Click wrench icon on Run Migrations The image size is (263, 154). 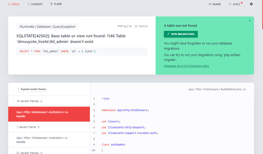168,34
